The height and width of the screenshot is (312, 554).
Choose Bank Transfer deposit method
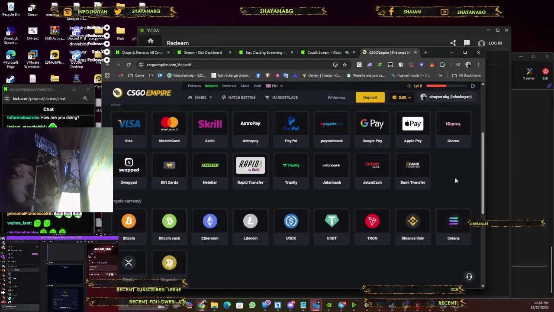(x=413, y=171)
